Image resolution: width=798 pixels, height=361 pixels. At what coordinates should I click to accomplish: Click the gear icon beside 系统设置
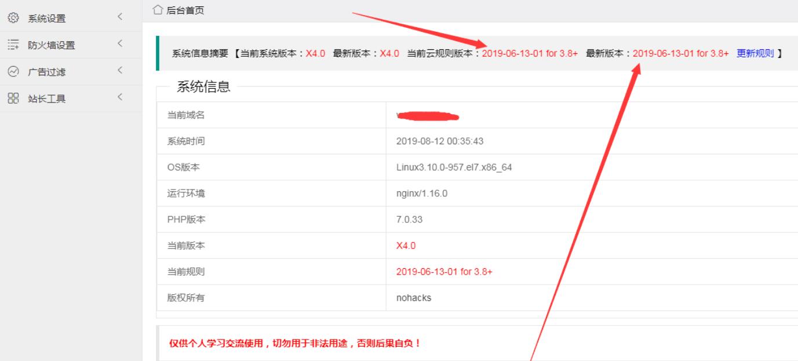[14, 17]
